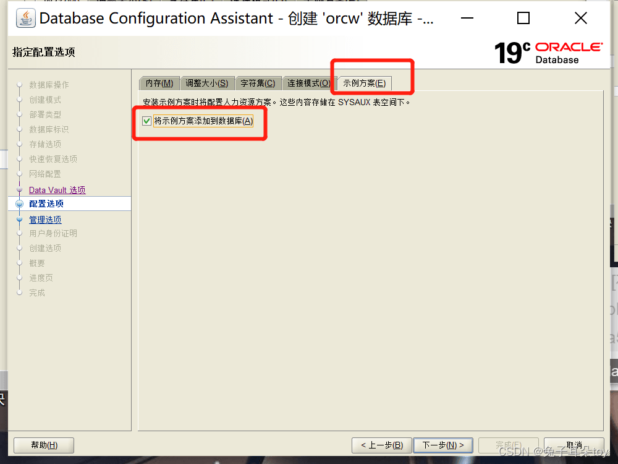Click the 帮助(H) button
Image resolution: width=618 pixels, height=464 pixels.
pyautogui.click(x=44, y=445)
